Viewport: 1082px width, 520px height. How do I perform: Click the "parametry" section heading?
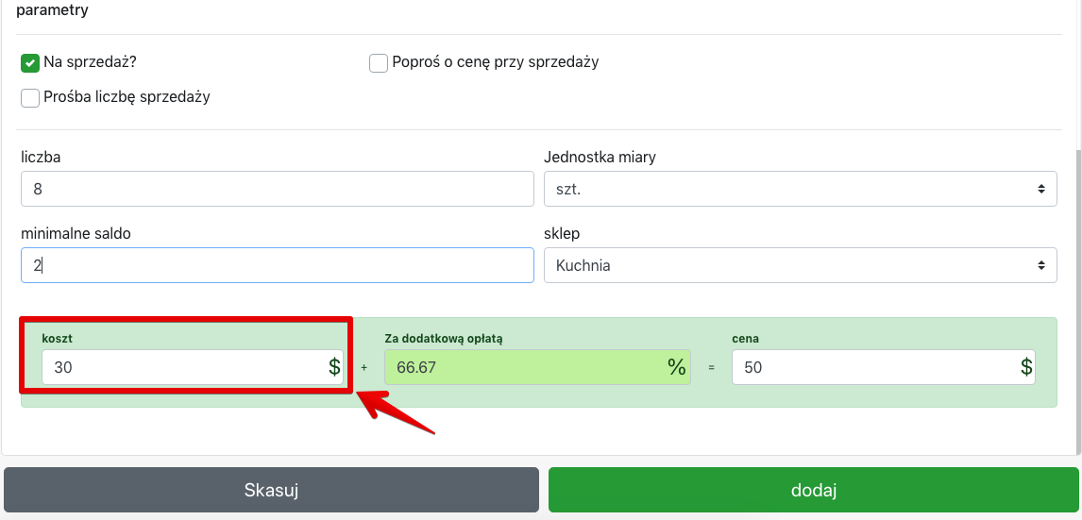point(53,11)
